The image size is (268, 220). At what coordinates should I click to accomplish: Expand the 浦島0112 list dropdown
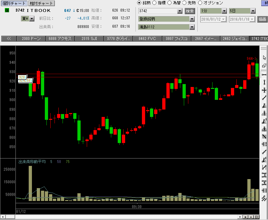tap(192, 27)
